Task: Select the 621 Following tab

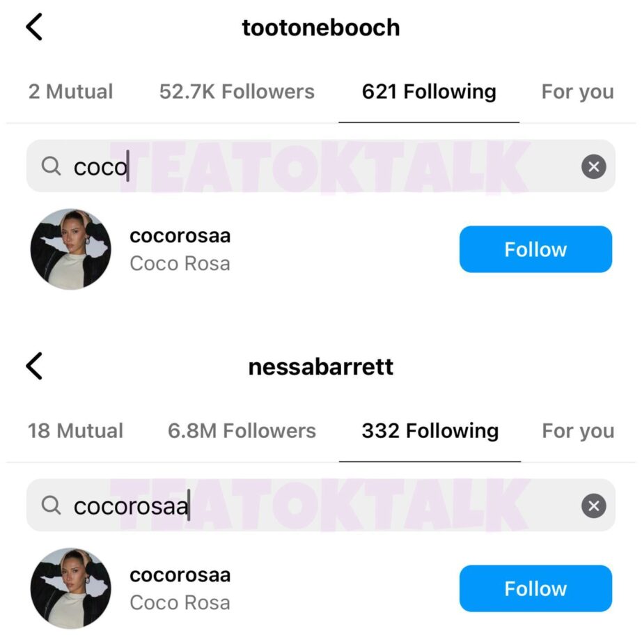Action: (x=429, y=92)
